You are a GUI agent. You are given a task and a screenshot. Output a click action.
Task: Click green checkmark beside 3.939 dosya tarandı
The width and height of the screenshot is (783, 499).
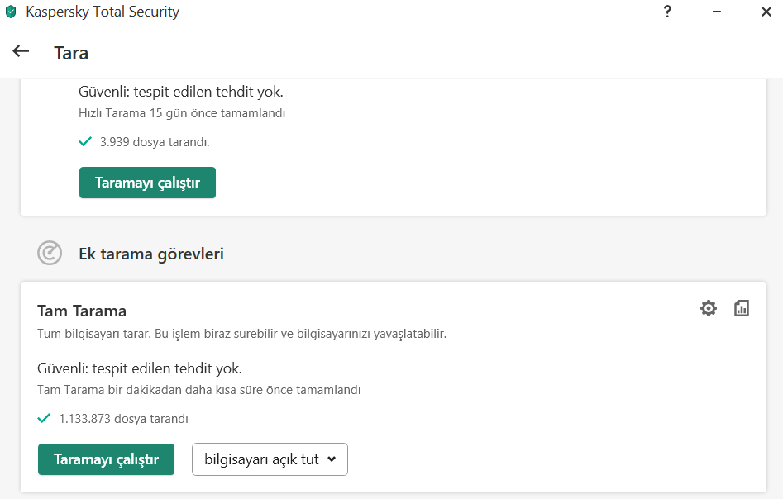coord(84,141)
